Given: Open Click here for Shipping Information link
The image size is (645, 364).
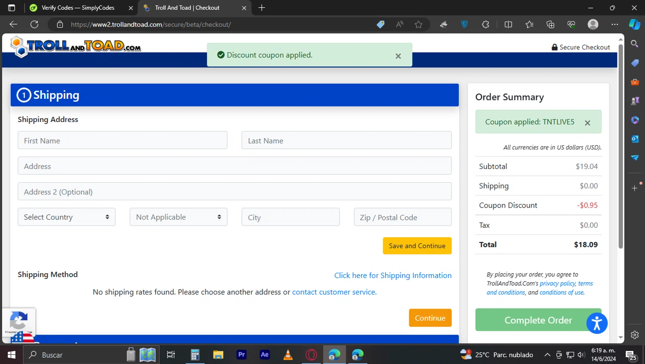Looking at the screenshot, I should click(x=393, y=275).
